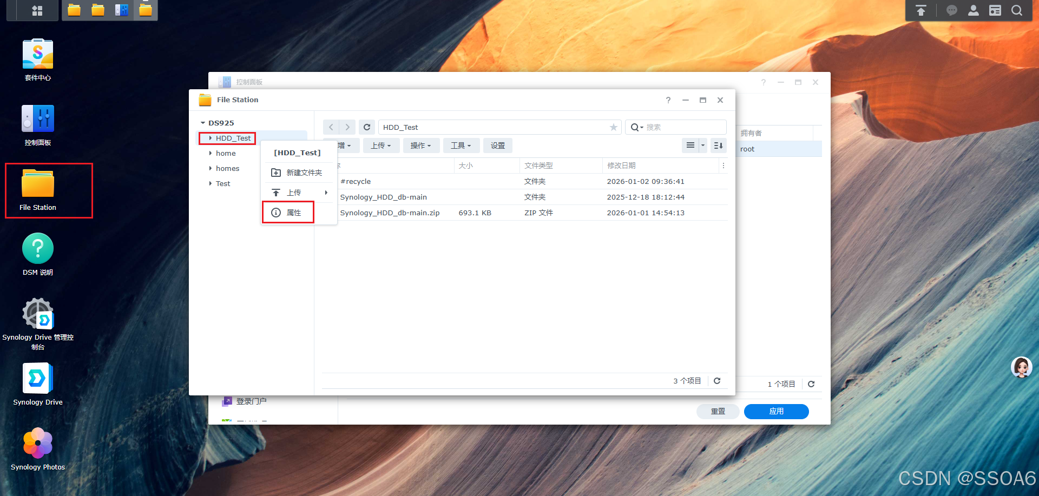The height and width of the screenshot is (496, 1039).
Task: Open the 工具 toolbar dropdown
Action: [461, 146]
